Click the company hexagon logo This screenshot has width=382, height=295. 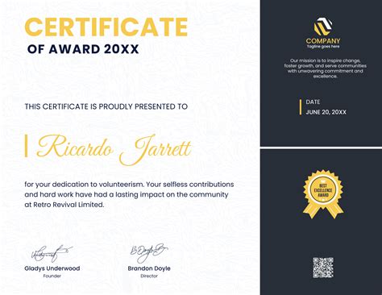[x=323, y=27]
